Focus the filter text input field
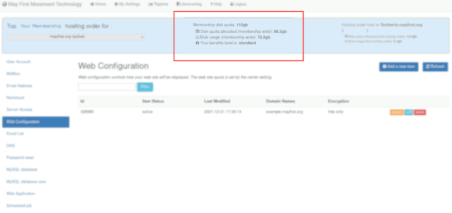 (107, 87)
